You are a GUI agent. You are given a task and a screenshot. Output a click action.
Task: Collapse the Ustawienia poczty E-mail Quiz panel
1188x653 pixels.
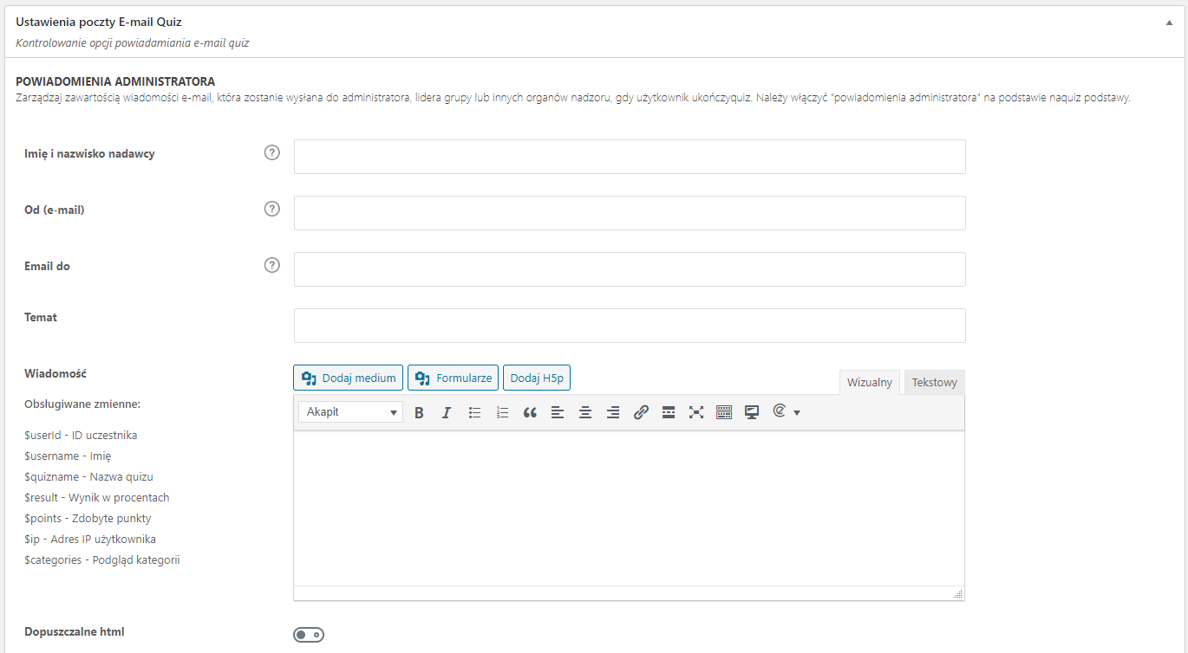(x=1169, y=23)
